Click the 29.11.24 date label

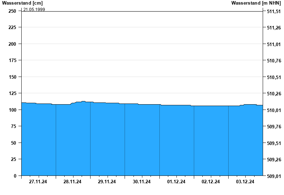[107, 182]
